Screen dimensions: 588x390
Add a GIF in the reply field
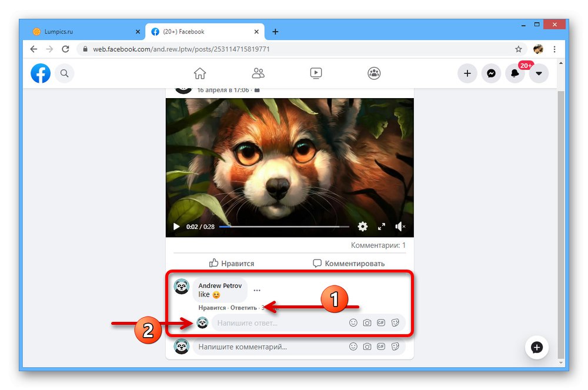coord(381,322)
